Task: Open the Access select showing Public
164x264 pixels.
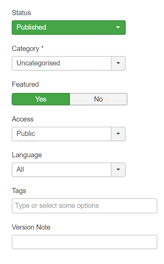Action: 69,134
